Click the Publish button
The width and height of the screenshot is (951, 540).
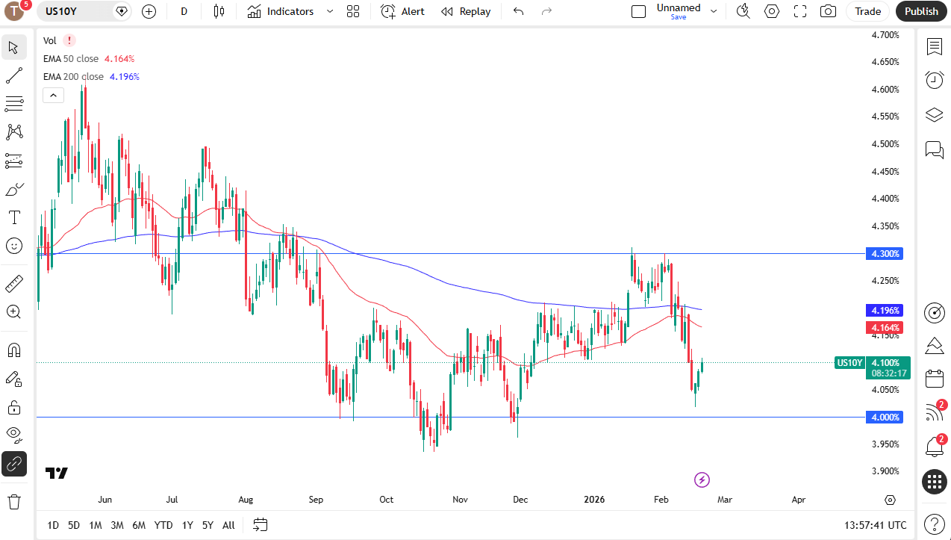pyautogui.click(x=922, y=11)
